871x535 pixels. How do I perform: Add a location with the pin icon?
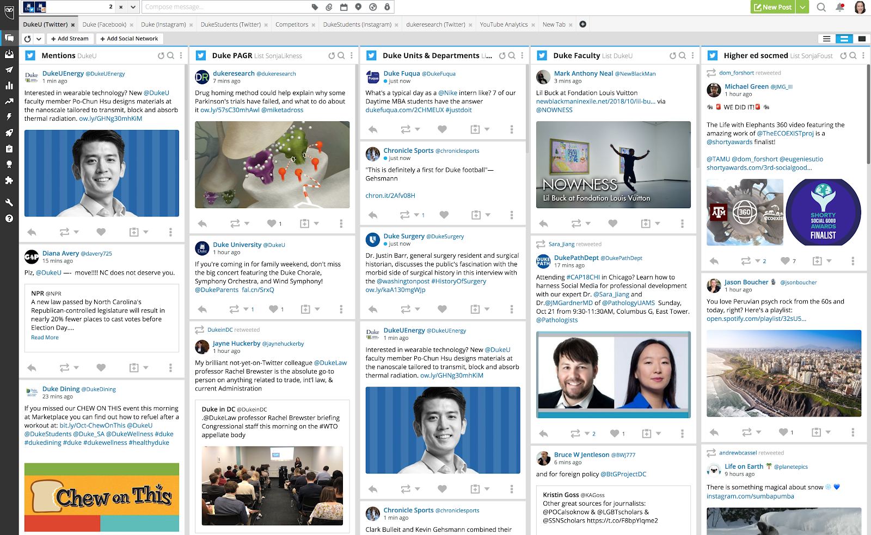click(x=358, y=7)
